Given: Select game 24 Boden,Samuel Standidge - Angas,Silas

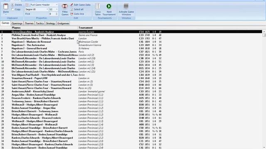Looking at the screenshot, I should click(131, 108).
